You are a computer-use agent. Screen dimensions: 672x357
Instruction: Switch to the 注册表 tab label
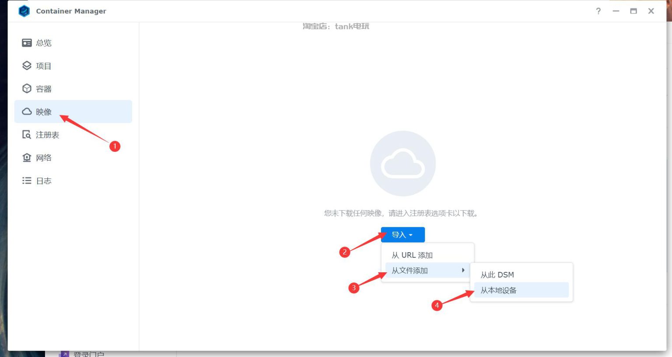point(47,135)
